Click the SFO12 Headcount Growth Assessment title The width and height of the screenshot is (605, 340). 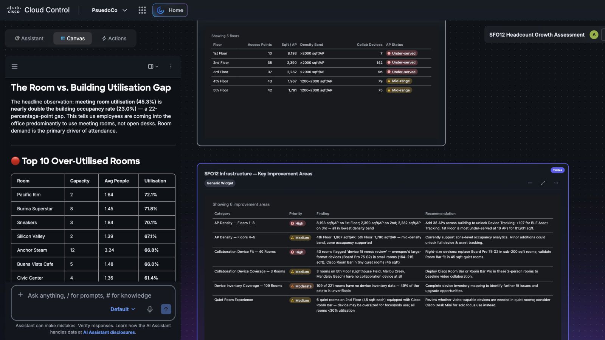537,35
